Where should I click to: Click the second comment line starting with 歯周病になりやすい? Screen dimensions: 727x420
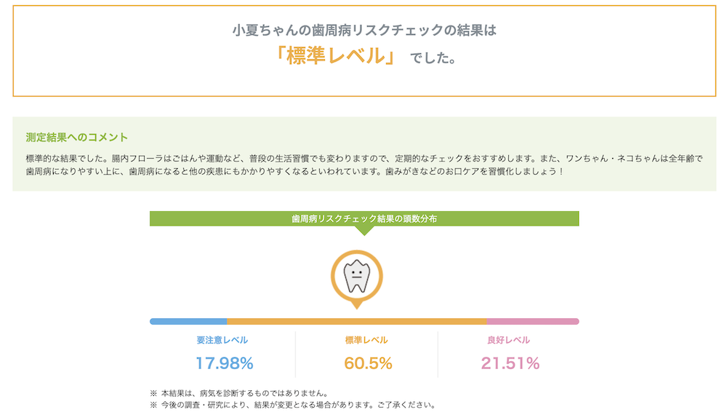[x=294, y=172]
